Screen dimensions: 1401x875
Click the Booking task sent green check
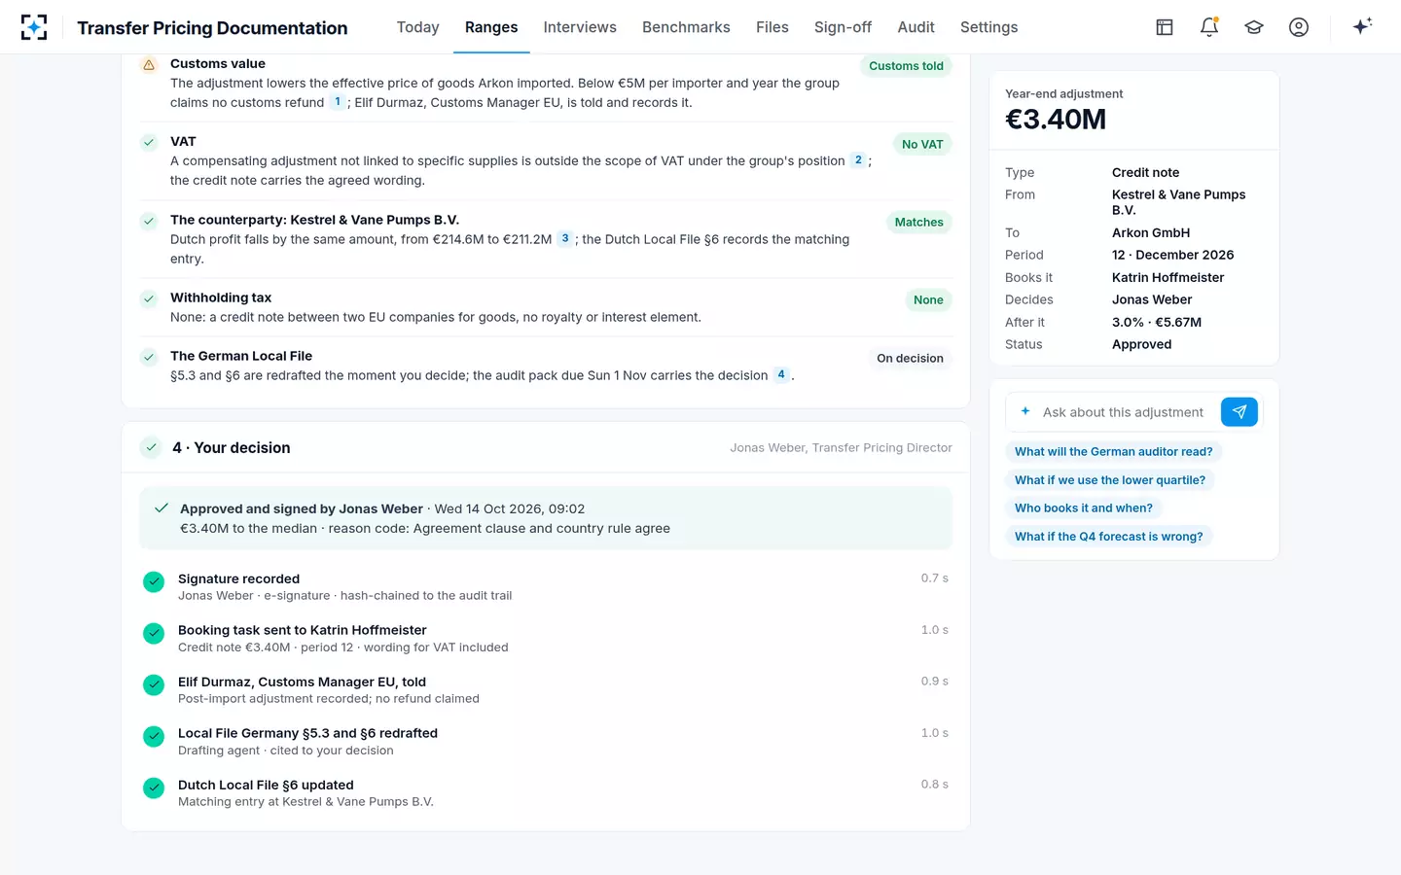click(x=154, y=633)
